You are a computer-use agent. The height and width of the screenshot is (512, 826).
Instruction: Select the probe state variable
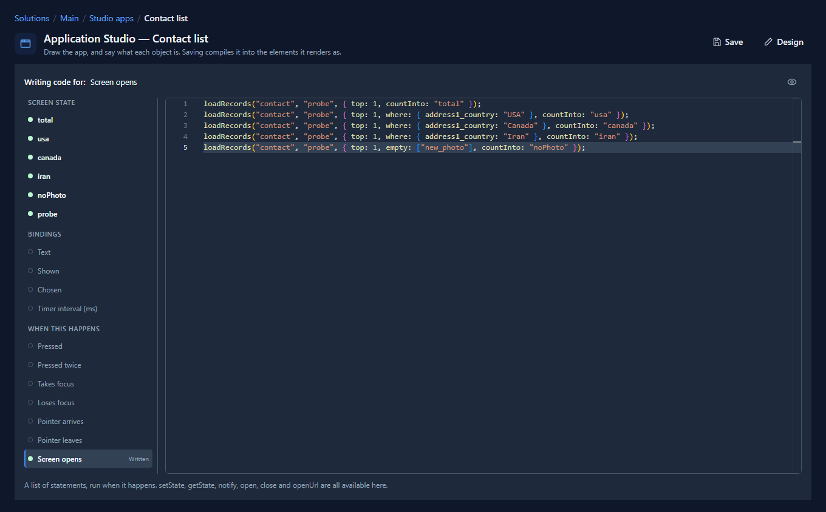pyautogui.click(x=88, y=214)
